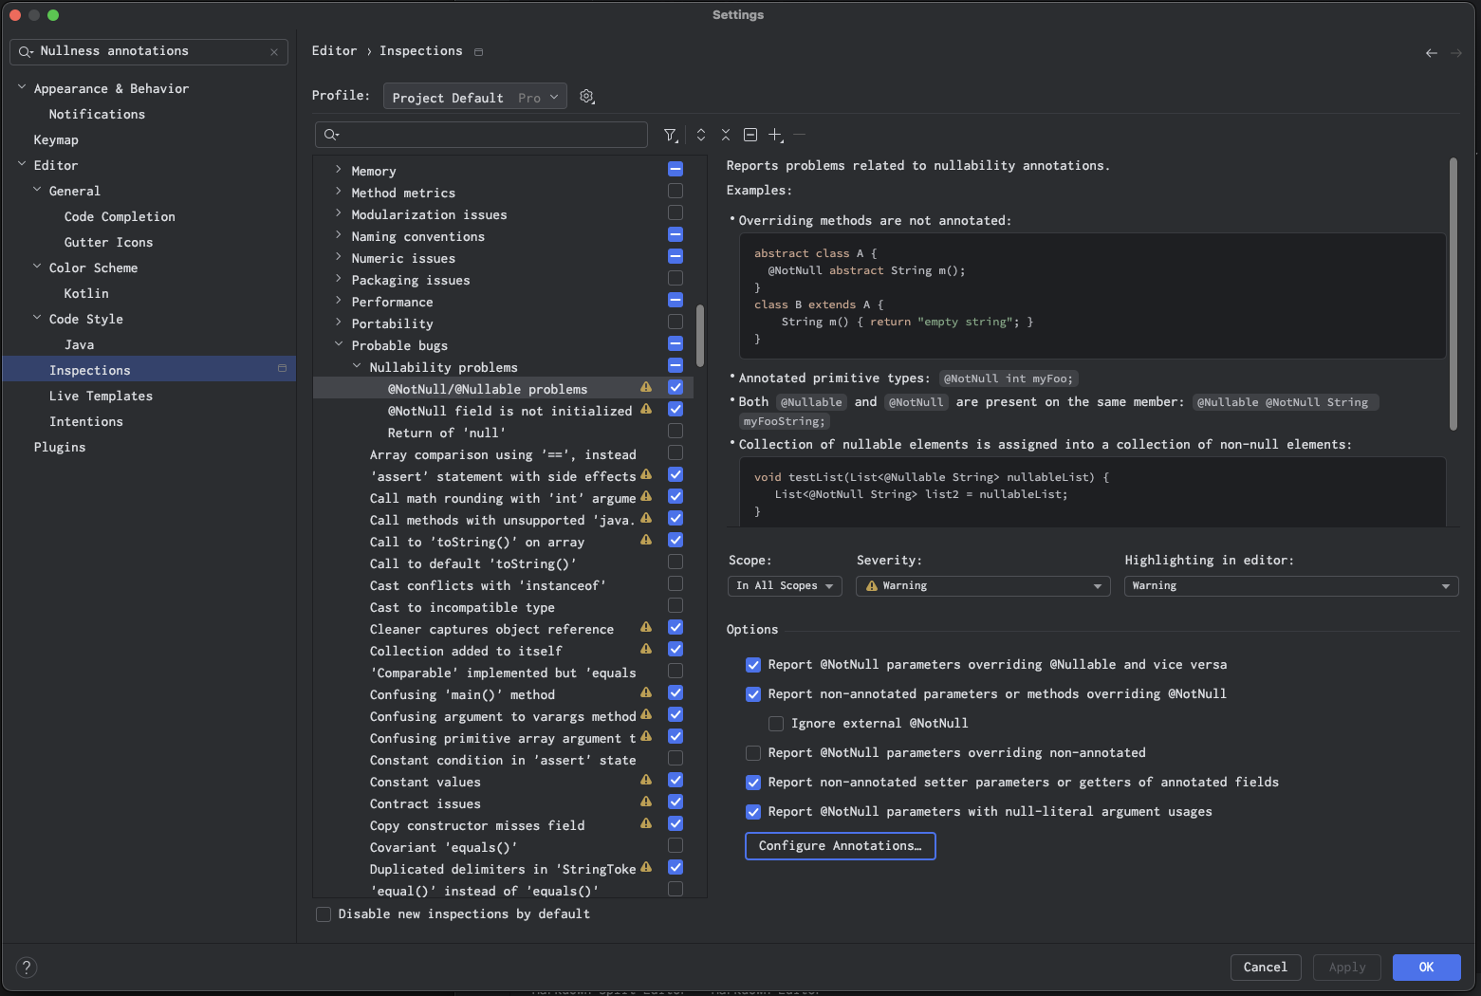Open the Profile dropdown showing Project Default
1481x996 pixels.
coord(474,96)
